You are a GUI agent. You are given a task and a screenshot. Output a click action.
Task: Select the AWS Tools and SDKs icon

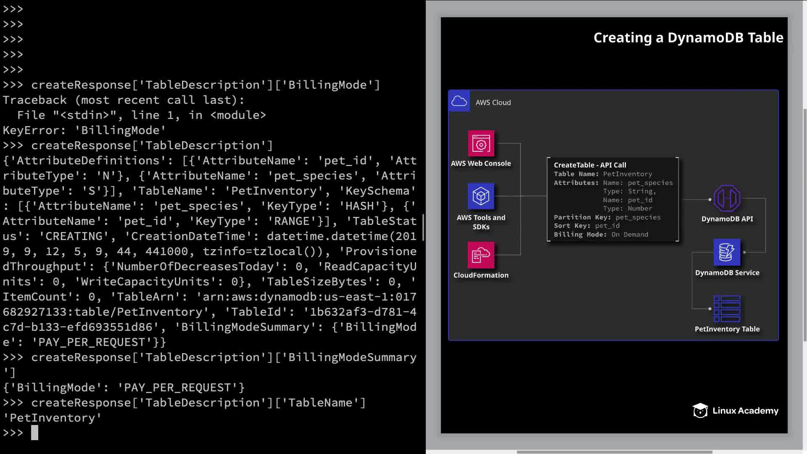pyautogui.click(x=481, y=196)
